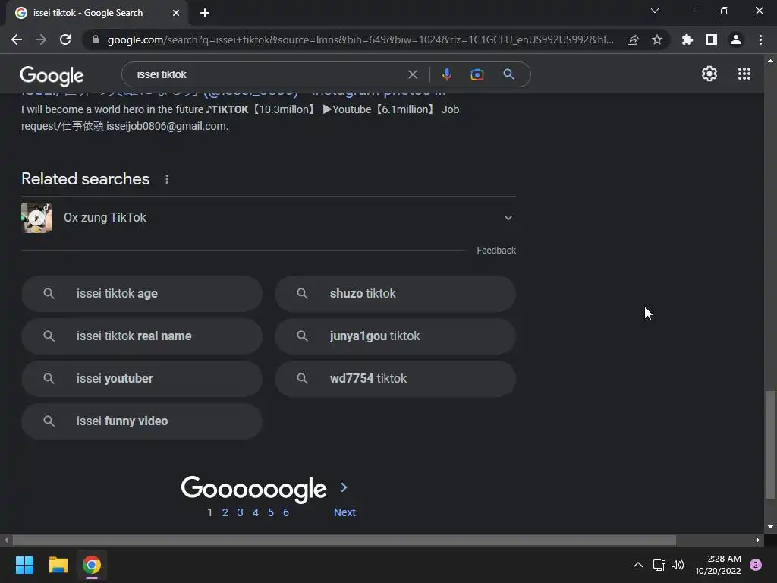The height and width of the screenshot is (583, 777).
Task: Go to results page 4
Action: pos(256,512)
